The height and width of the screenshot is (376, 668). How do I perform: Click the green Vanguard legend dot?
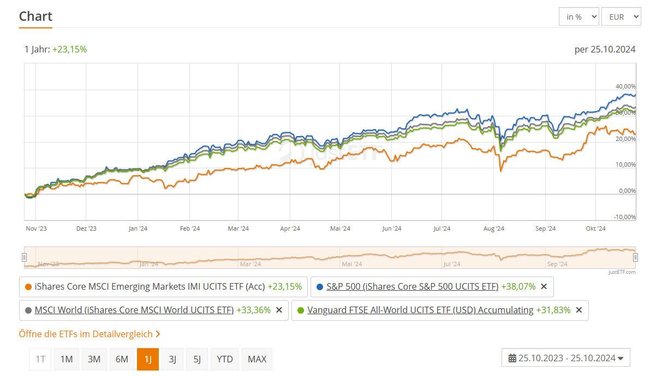[x=301, y=310]
